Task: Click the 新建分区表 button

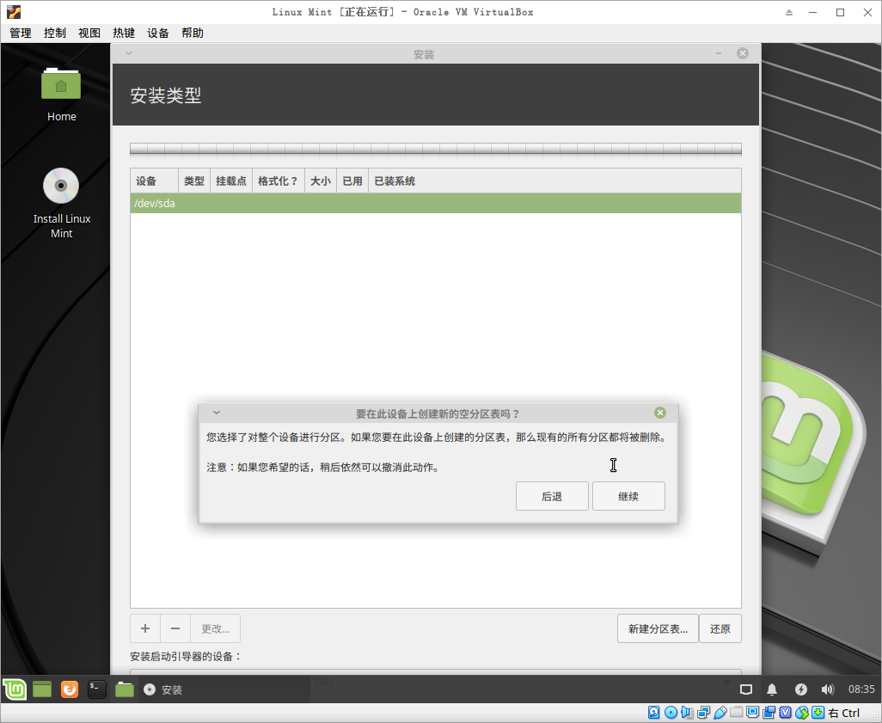Action: click(x=658, y=628)
